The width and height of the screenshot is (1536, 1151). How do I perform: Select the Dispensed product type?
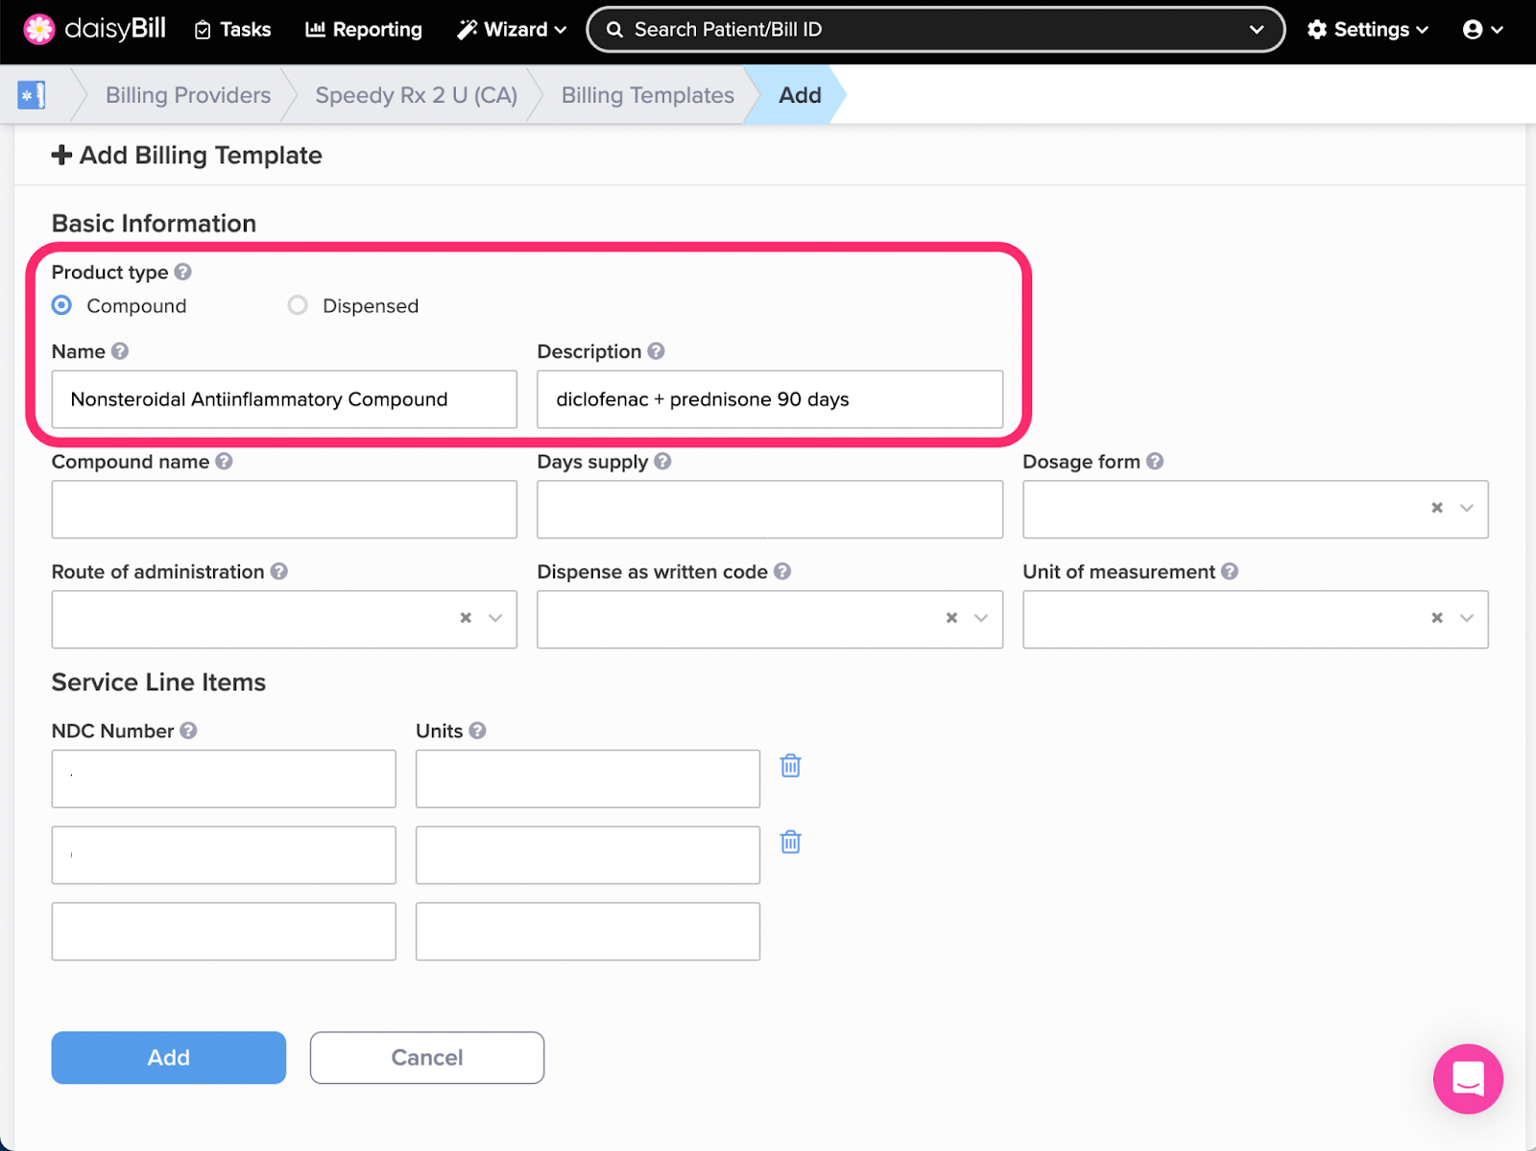[298, 305]
